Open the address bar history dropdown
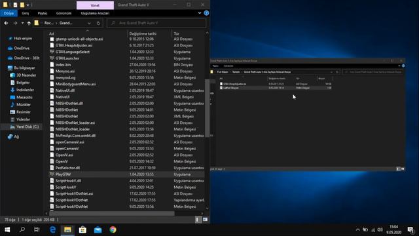Screen dimensions: 419x236 (x=89, y=24)
